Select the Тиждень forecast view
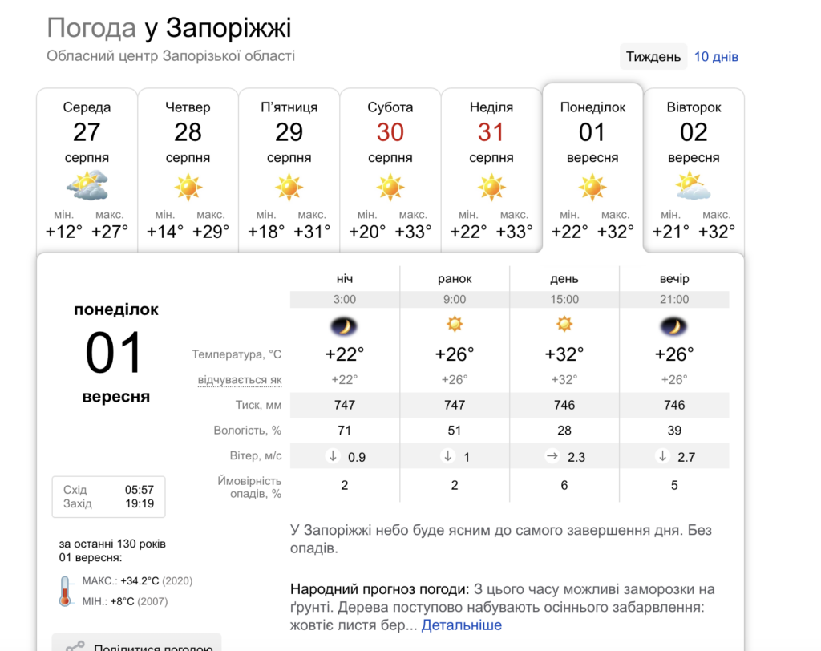The height and width of the screenshot is (651, 821). (x=653, y=57)
